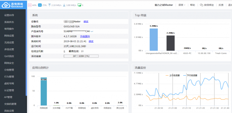Open 交换机管理 sidebar item
Screen dimensions: 232x113
(x=10, y=104)
